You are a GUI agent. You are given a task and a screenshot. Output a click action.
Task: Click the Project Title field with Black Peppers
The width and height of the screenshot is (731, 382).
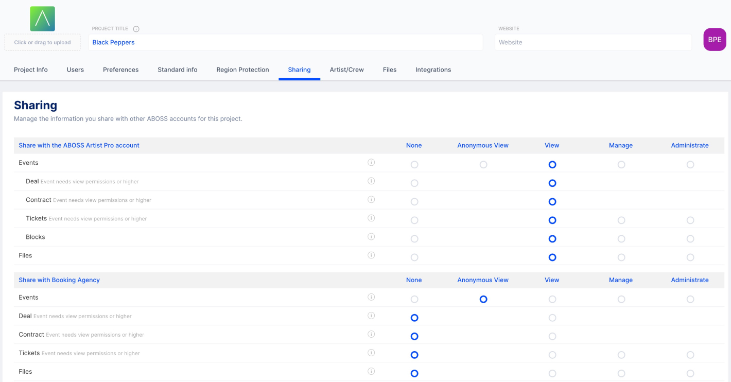tap(285, 43)
